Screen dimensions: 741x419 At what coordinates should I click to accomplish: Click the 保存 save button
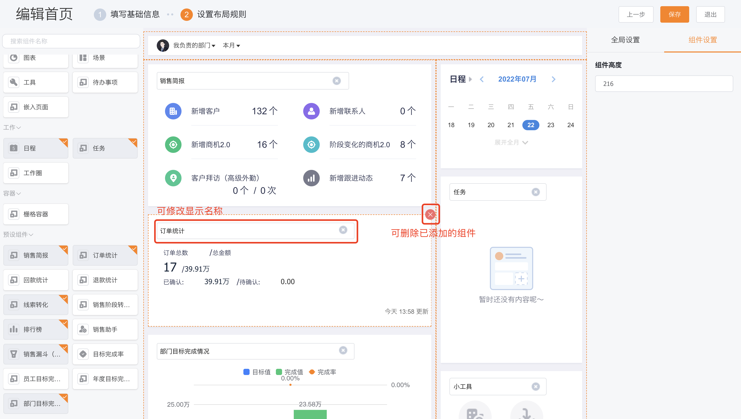pyautogui.click(x=675, y=14)
